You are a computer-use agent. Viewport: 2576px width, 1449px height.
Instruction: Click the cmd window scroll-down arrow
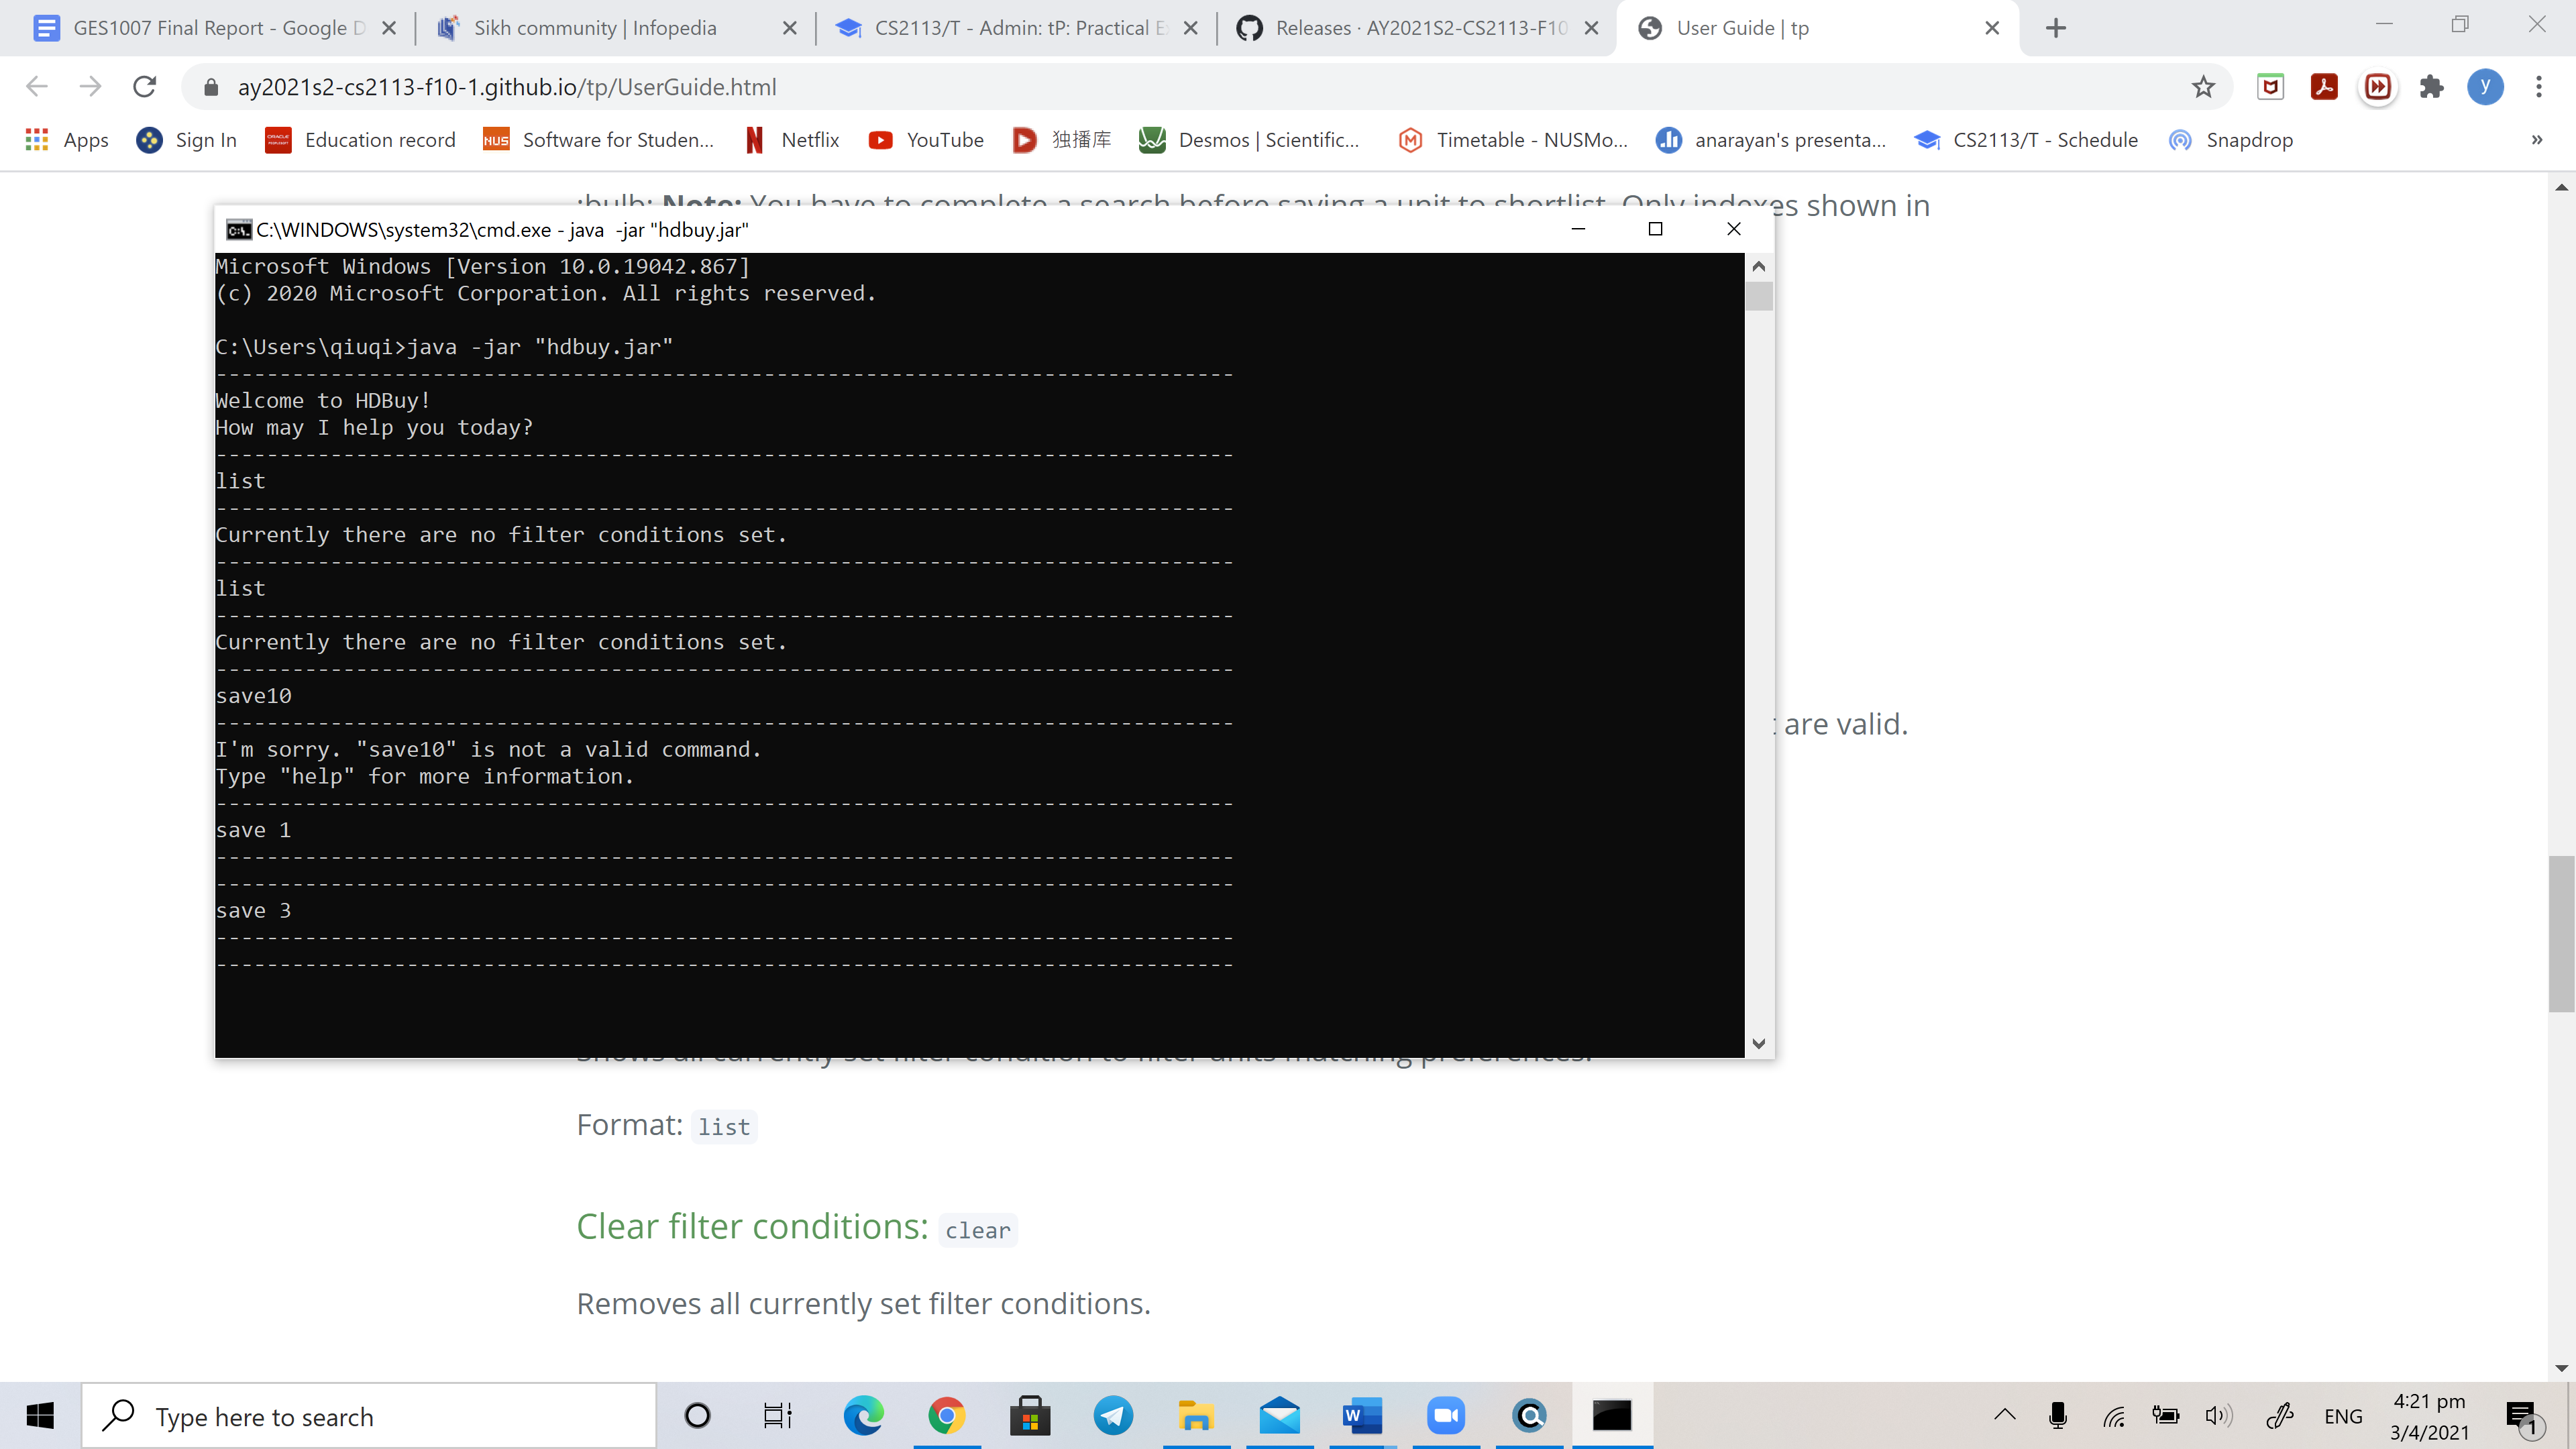point(1759,1043)
